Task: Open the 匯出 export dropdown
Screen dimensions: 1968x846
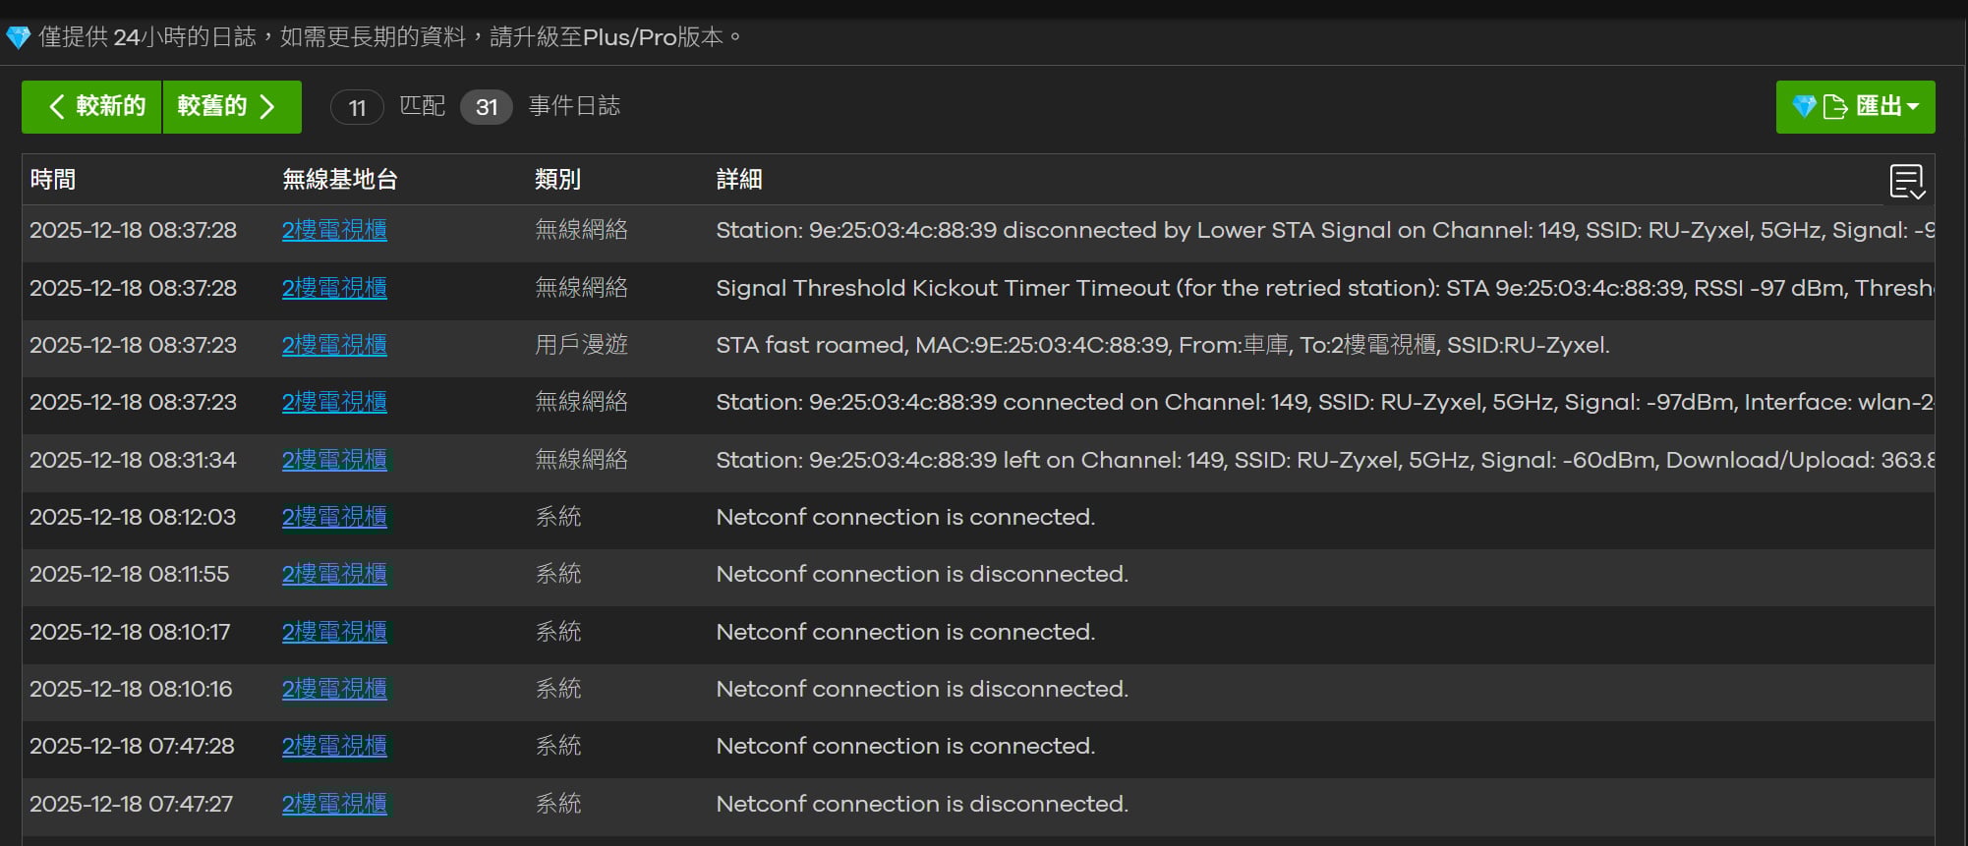Action: [x=1855, y=107]
